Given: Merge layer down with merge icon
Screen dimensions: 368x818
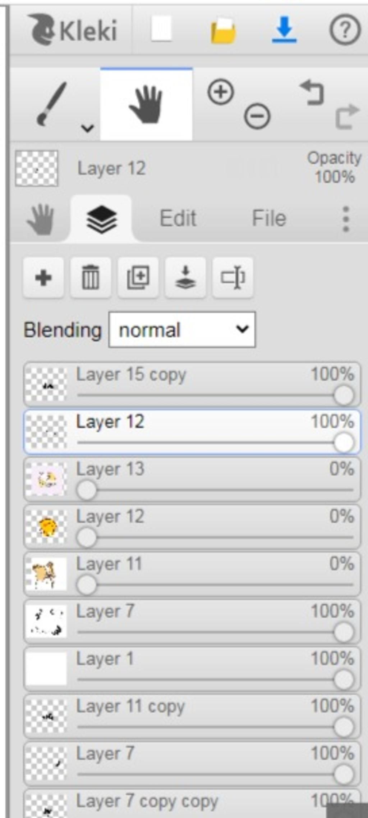Looking at the screenshot, I should (185, 278).
